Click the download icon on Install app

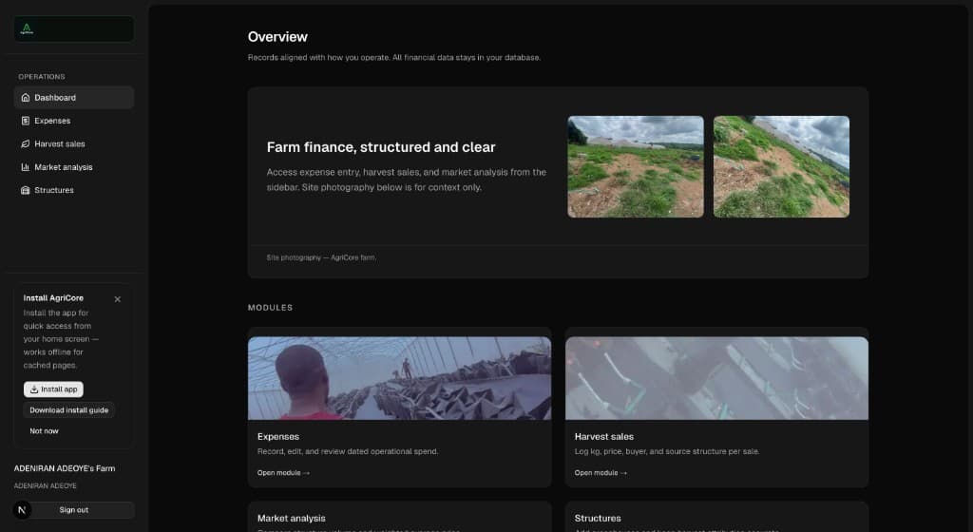(34, 389)
